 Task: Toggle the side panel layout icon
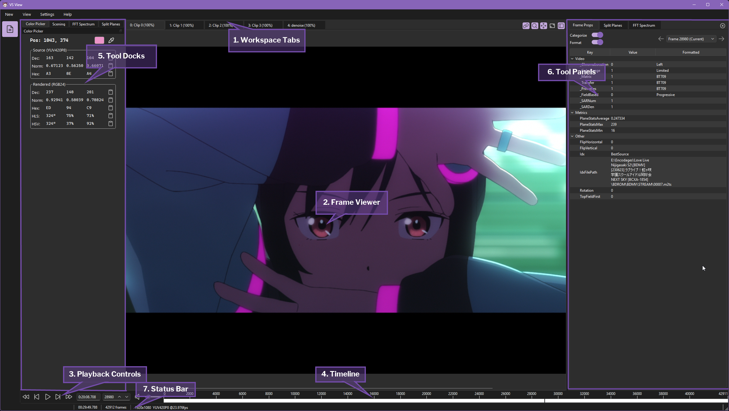coord(561,26)
